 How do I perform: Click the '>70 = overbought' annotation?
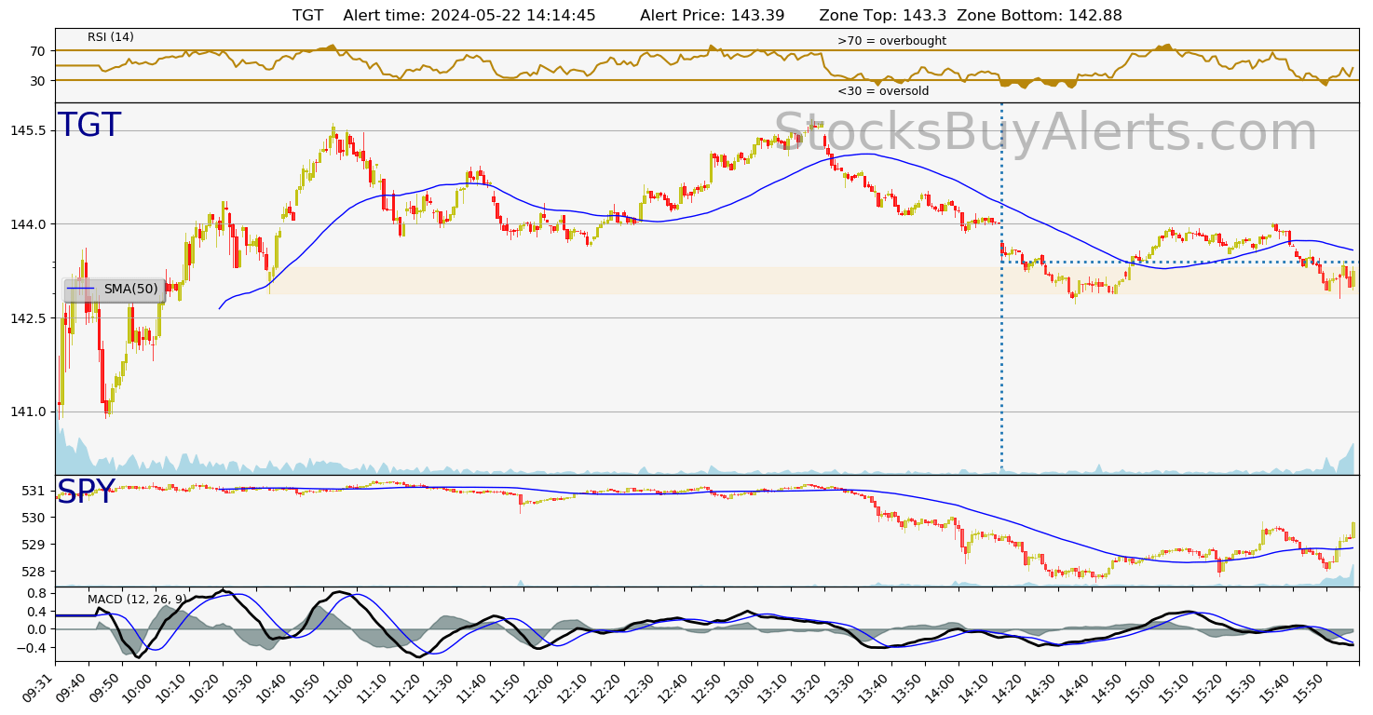click(x=891, y=41)
